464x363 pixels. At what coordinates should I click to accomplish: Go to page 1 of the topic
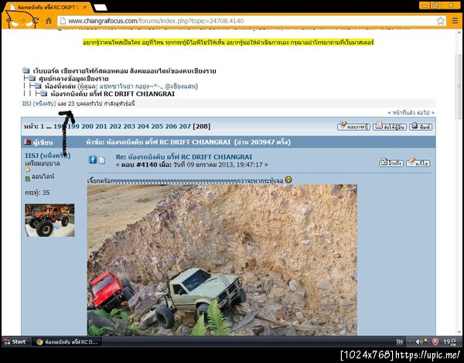[43, 126]
